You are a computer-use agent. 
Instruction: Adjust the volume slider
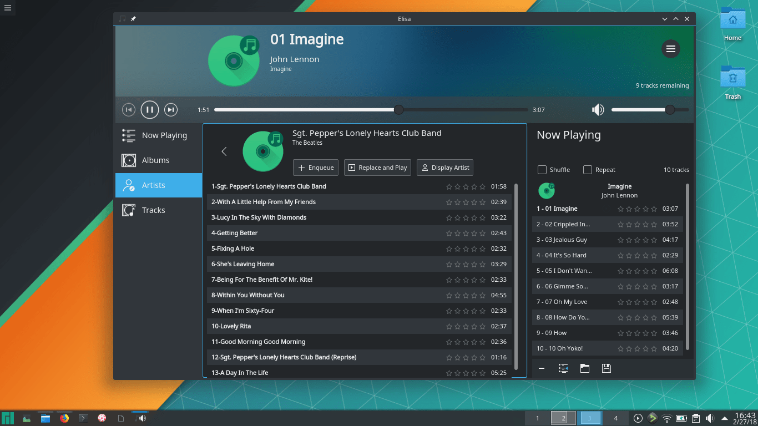tap(650, 110)
